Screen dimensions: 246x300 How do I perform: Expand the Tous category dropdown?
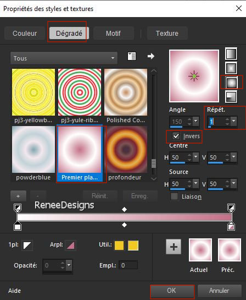[x=64, y=58]
